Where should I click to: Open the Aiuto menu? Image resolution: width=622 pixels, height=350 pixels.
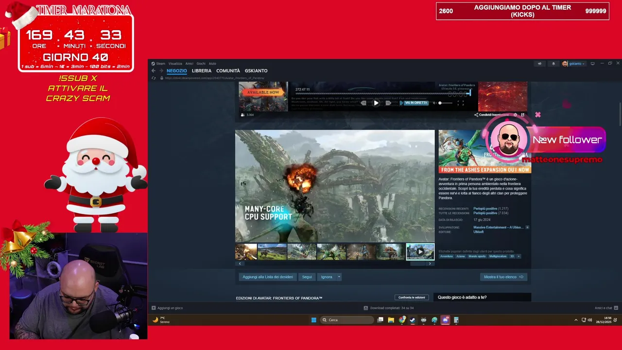coord(212,64)
